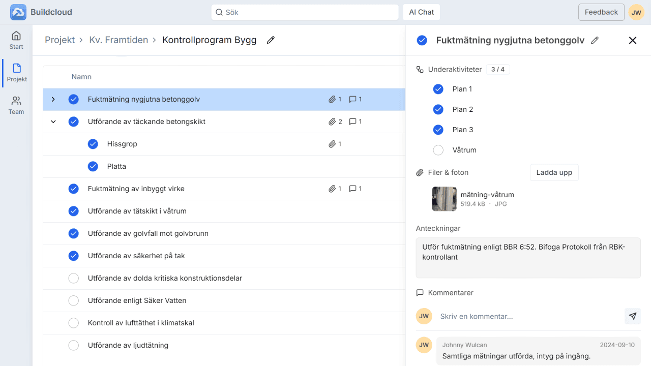Screen dimensions: 651x366
Task: Open the Projekt section in the sidebar
Action: [x=16, y=71]
